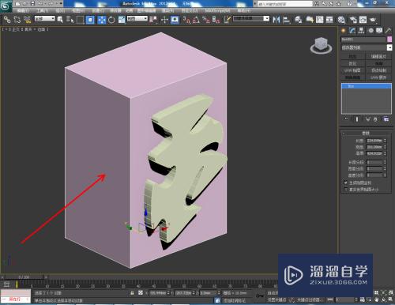Click Configure Modifier Sets icon
Screen dimensions: 395x305
tap(386, 119)
